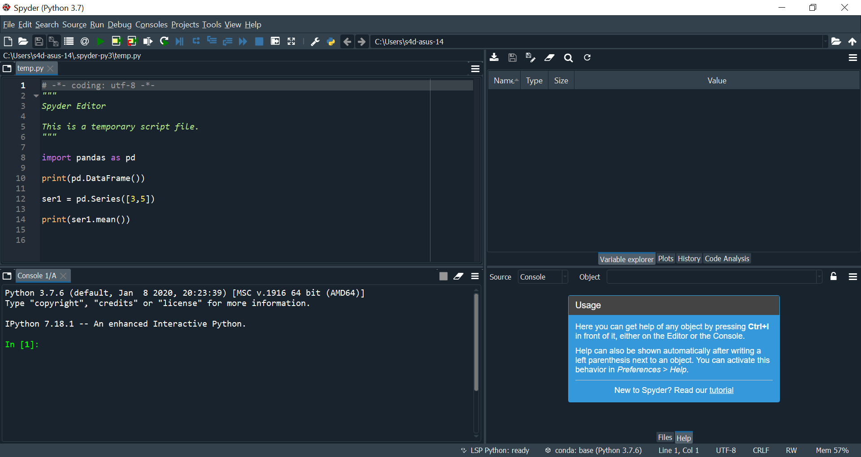Open a file using the folder icon

[x=23, y=42]
